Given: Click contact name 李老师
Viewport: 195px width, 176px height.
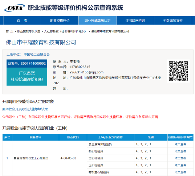Looking at the screenshot, I should point(75,61).
